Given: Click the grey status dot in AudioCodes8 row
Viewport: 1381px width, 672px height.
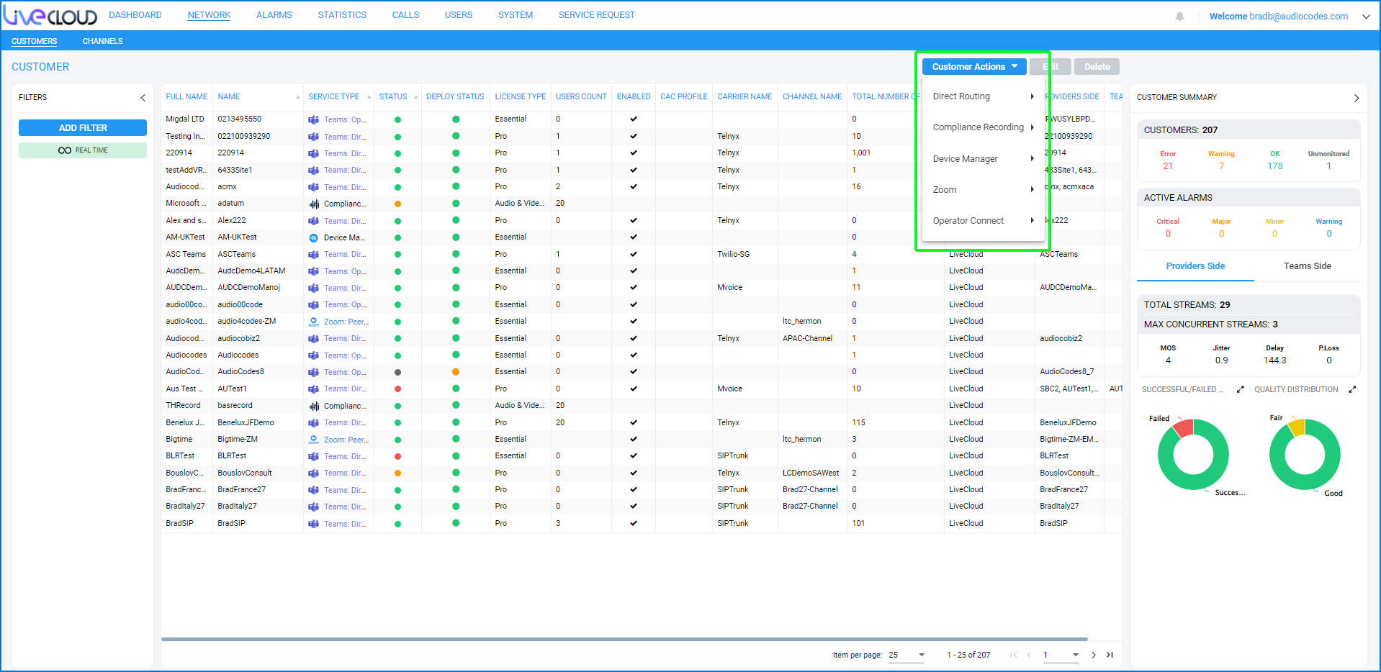Looking at the screenshot, I should [x=397, y=373].
